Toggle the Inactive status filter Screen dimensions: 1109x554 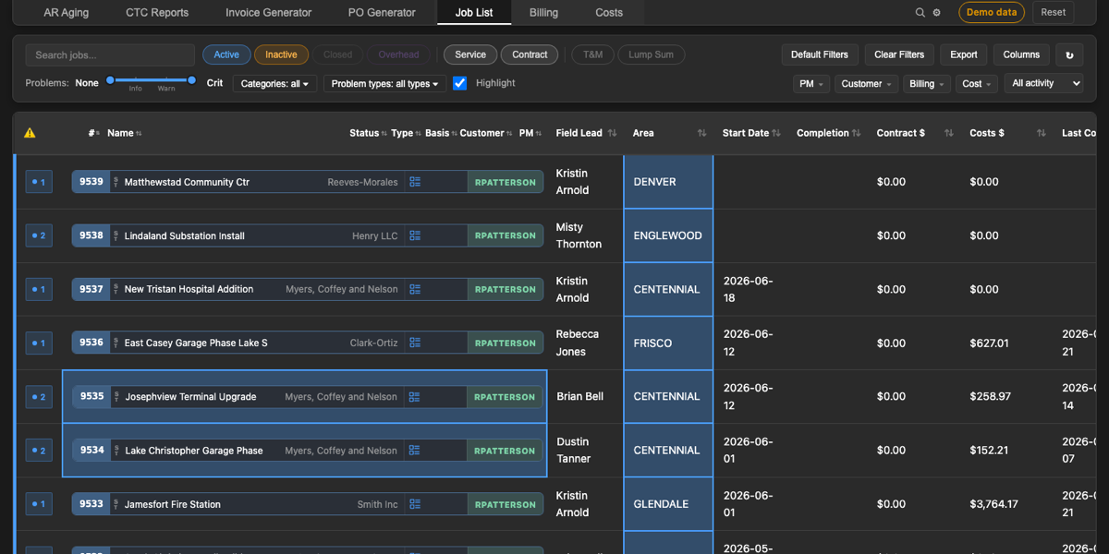tap(281, 54)
